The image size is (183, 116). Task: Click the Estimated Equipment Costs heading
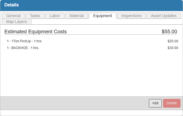(36, 32)
